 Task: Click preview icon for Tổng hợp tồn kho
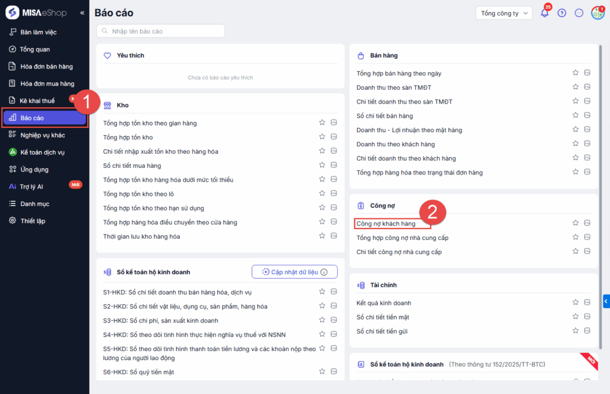pyautogui.click(x=334, y=137)
